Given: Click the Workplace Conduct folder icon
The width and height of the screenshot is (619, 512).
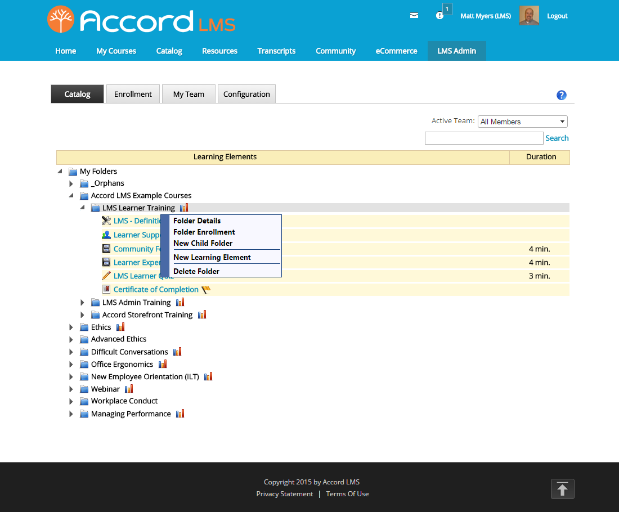Looking at the screenshot, I should click(x=84, y=401).
